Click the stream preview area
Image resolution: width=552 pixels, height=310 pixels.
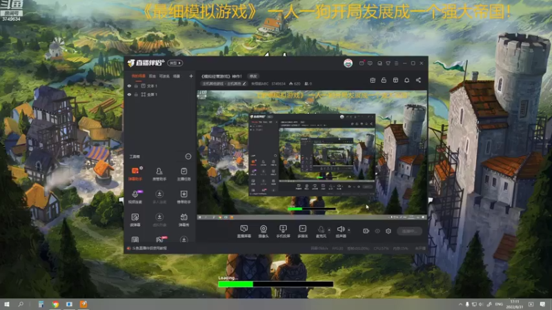312,155
